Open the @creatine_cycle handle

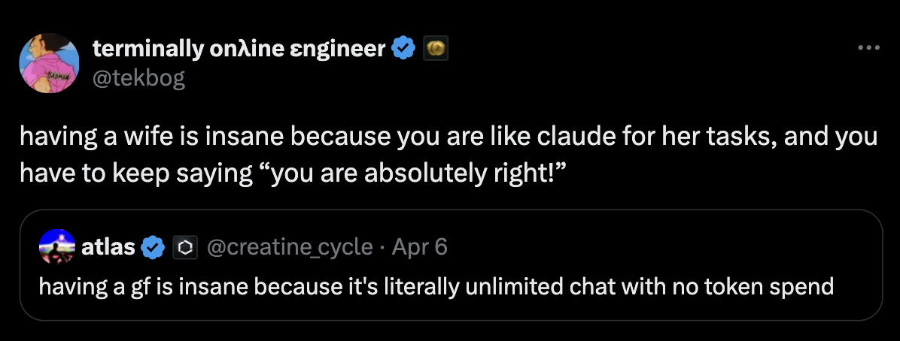289,246
